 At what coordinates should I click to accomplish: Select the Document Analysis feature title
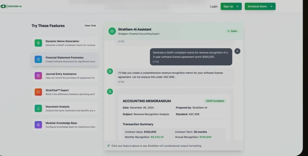click(57, 107)
